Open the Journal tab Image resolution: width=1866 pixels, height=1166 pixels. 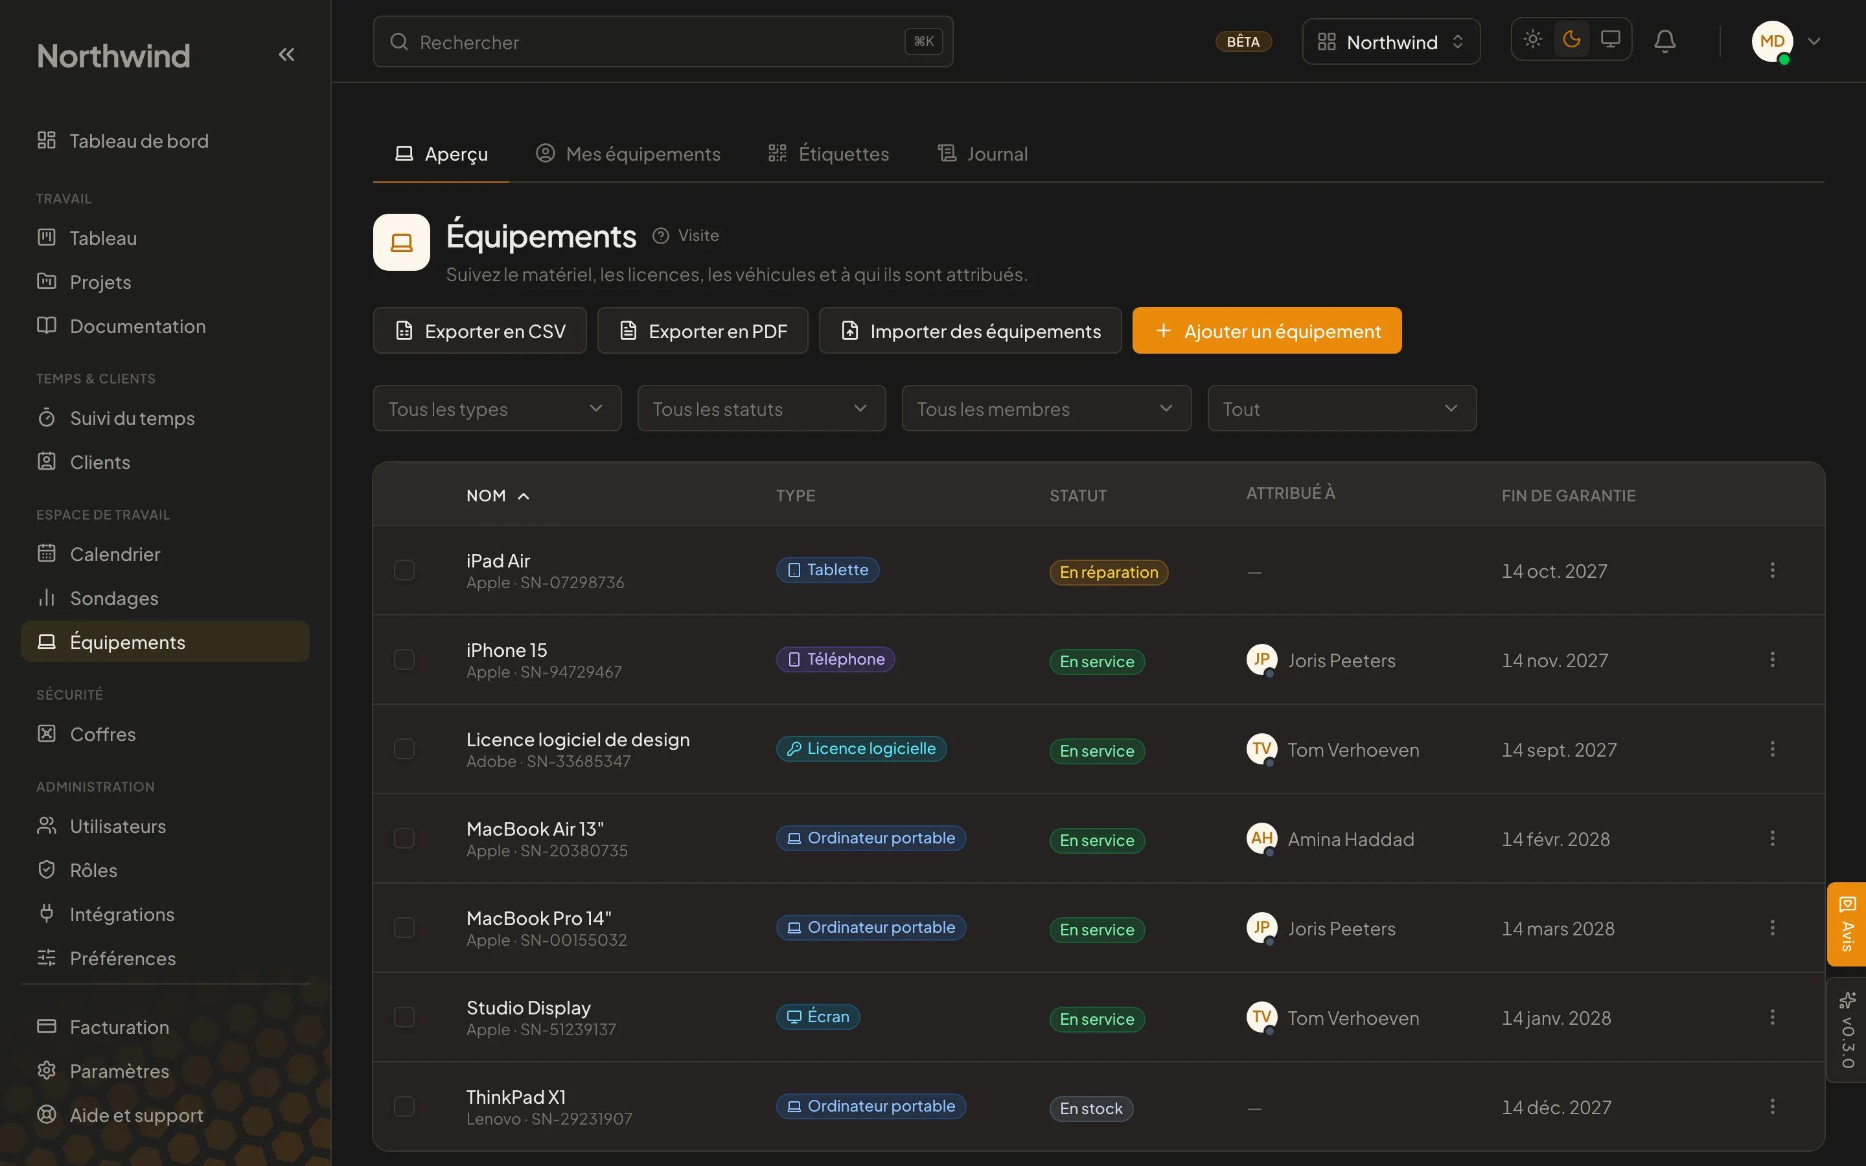point(983,154)
